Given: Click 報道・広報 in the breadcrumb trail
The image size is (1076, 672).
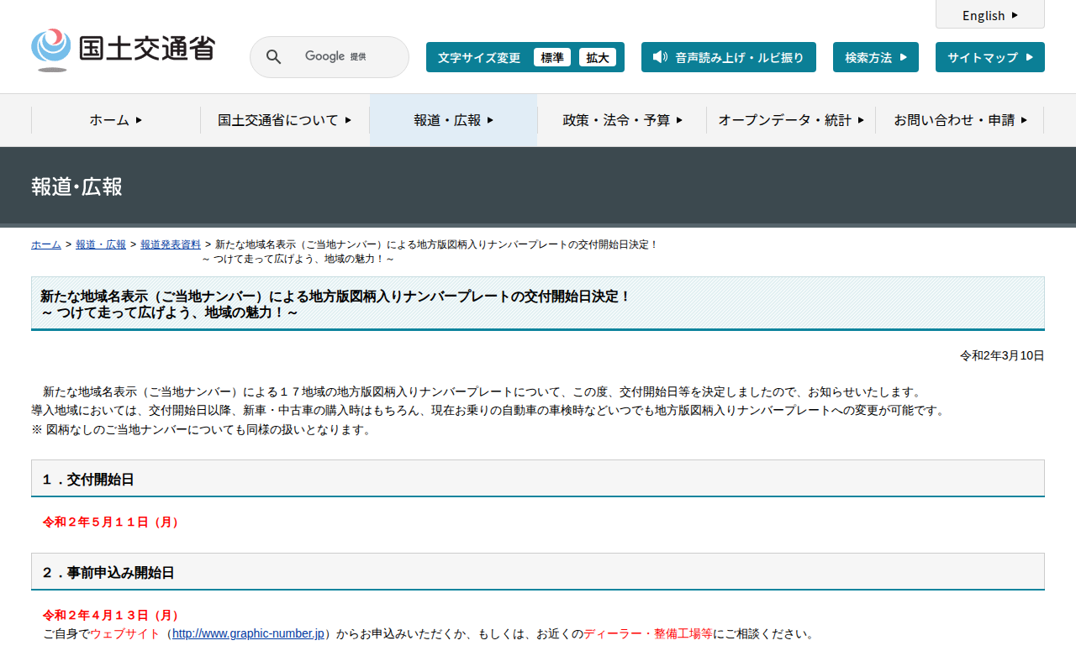Looking at the screenshot, I should (x=101, y=244).
